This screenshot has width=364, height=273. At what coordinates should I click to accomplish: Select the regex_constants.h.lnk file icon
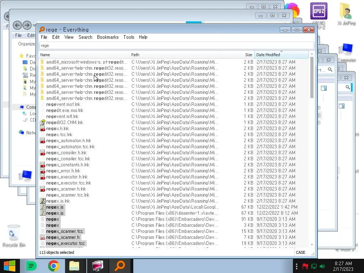coord(43,165)
